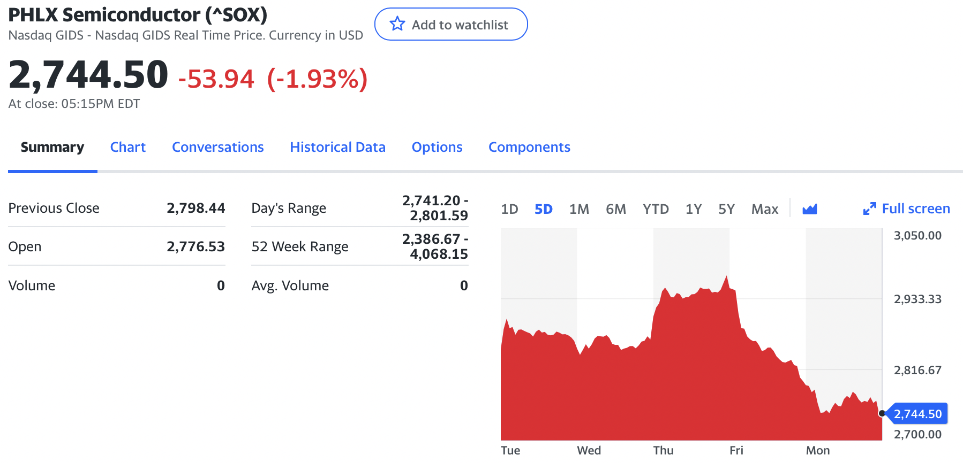Click the Full screen expand arrows icon
The width and height of the screenshot is (963, 463).
pyautogui.click(x=869, y=209)
